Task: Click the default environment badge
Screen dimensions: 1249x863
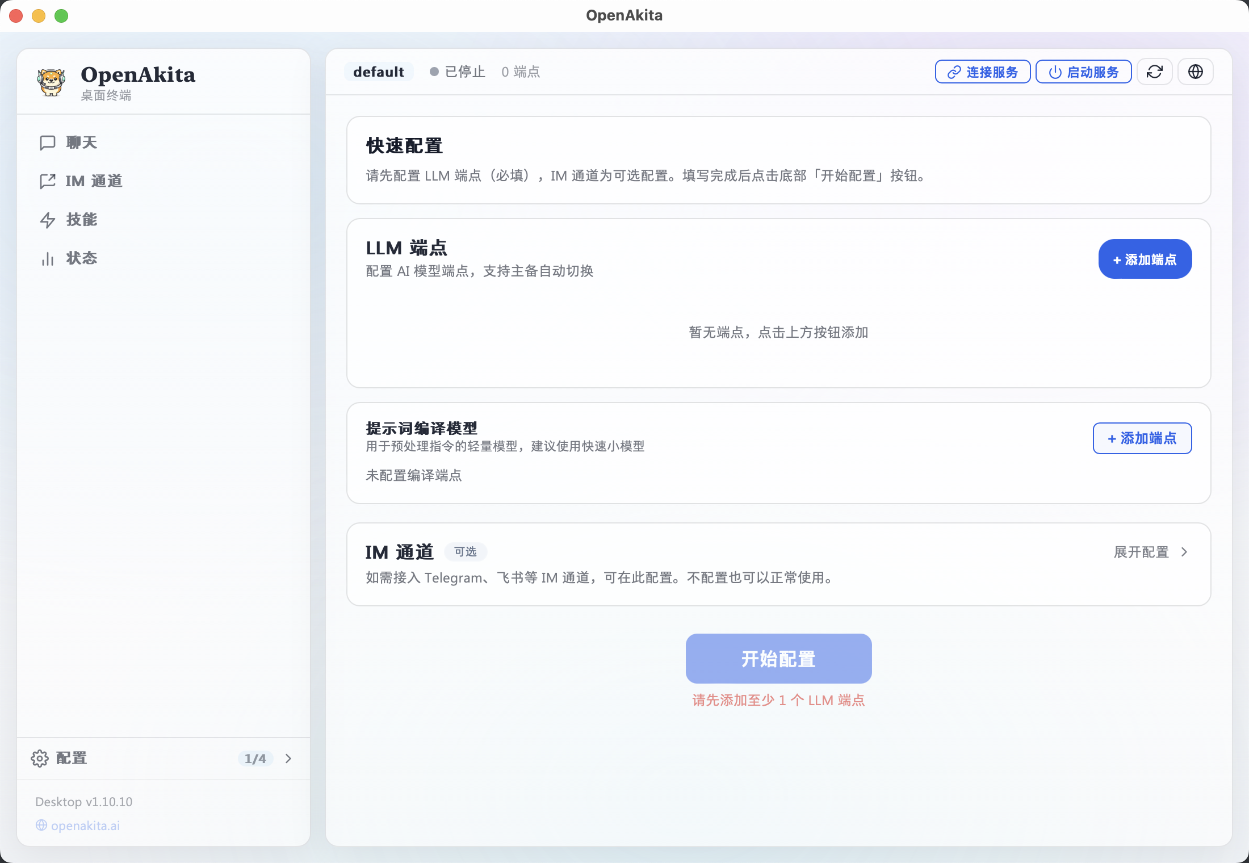Action: (x=378, y=72)
